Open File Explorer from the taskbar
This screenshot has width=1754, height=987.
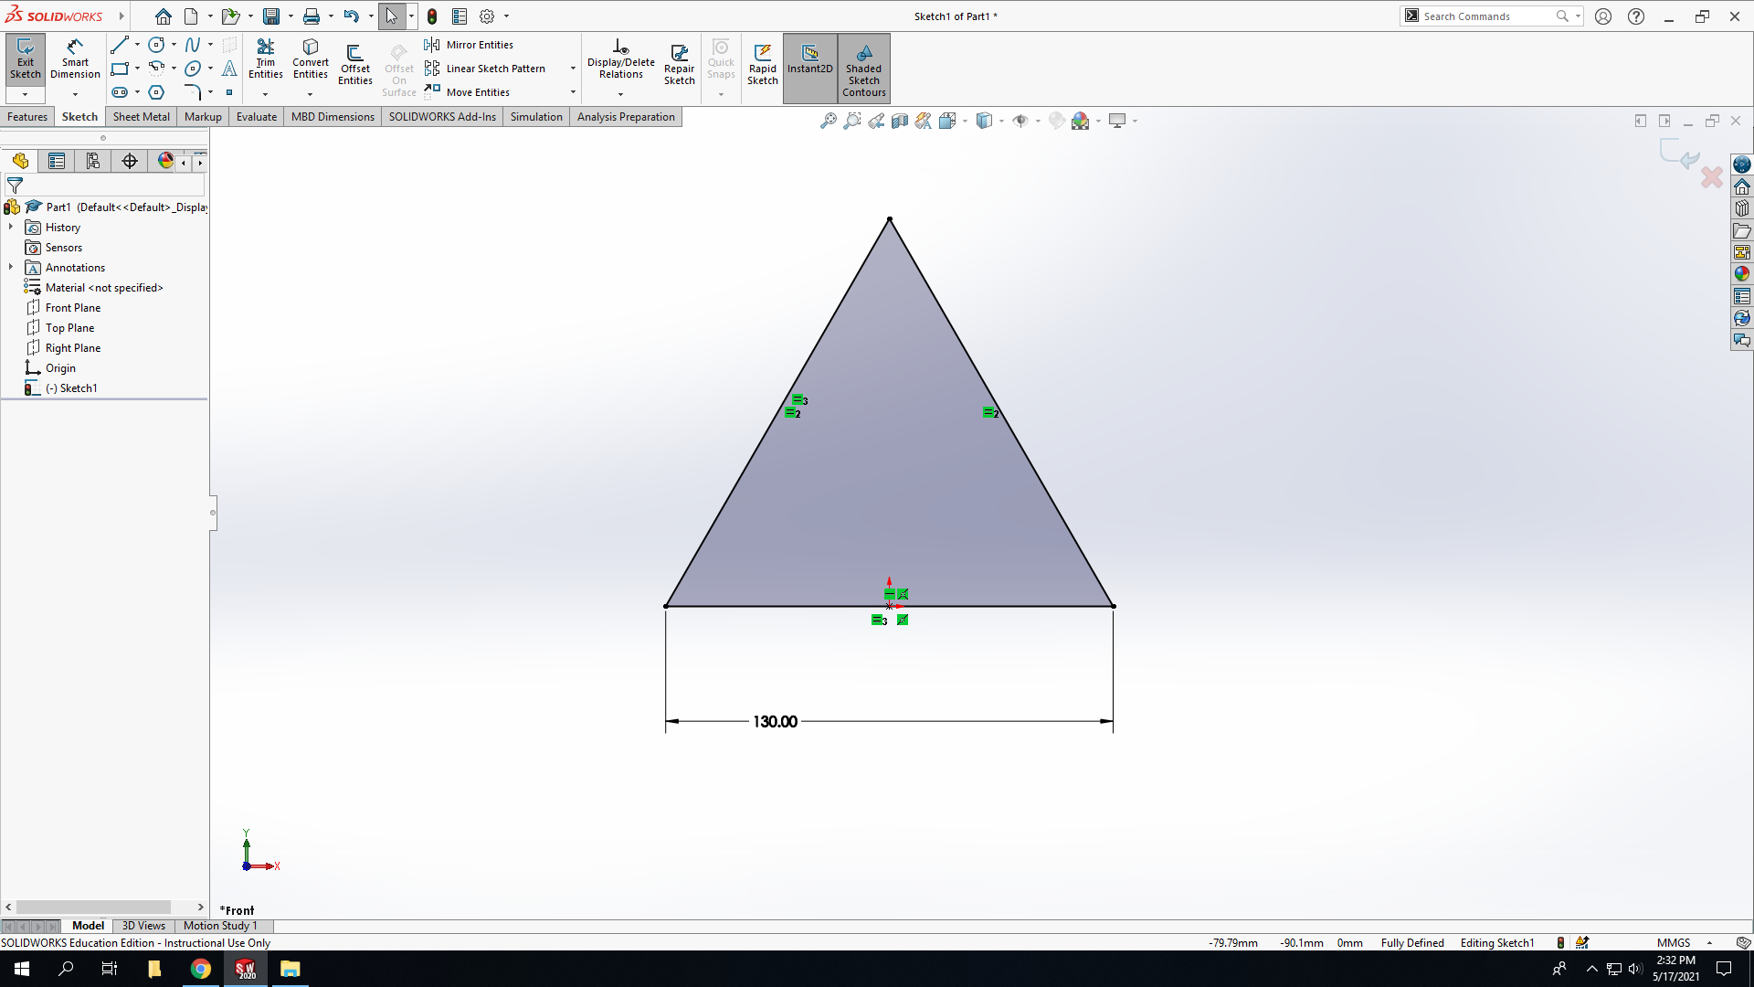pyautogui.click(x=290, y=969)
